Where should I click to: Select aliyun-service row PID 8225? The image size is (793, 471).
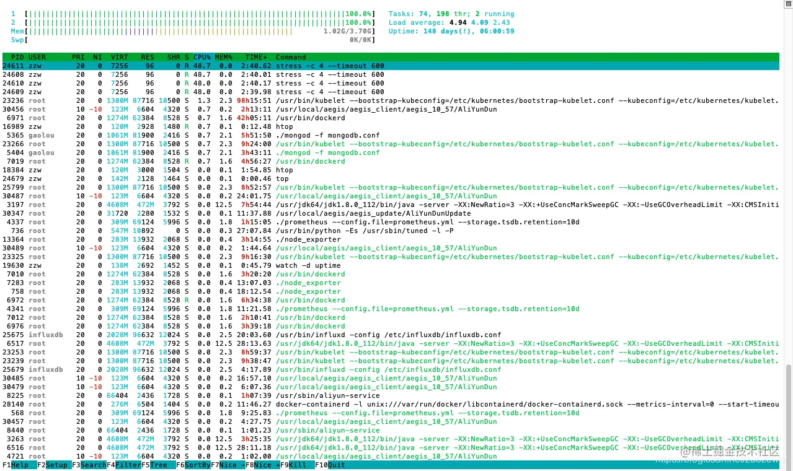(x=391, y=395)
